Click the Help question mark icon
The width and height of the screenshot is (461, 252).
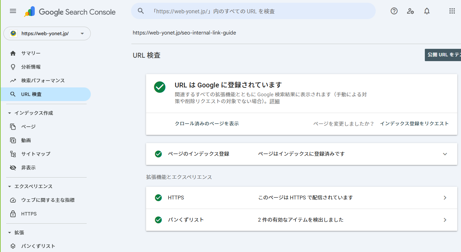(394, 11)
